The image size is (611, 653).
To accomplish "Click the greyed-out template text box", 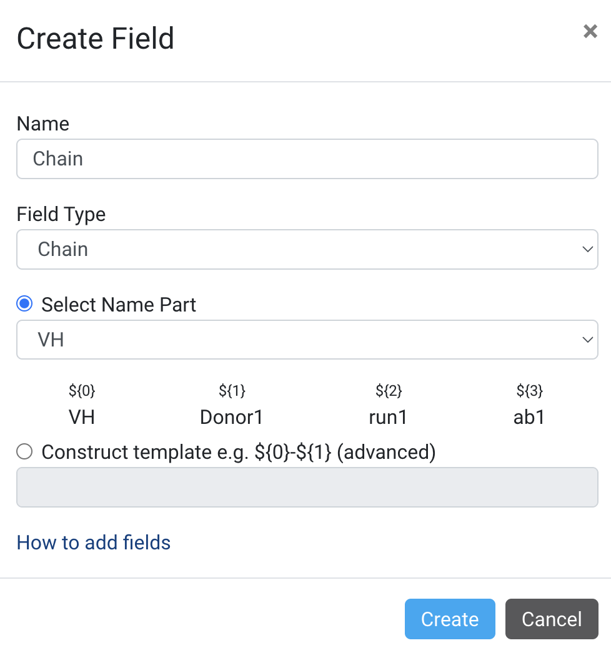I will 307,487.
